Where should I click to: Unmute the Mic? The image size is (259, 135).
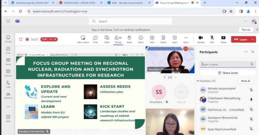pyautogui.click(x=212, y=39)
